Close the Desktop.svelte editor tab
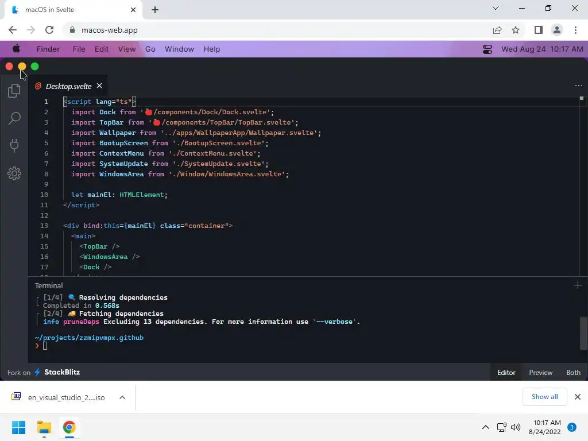Image resolution: width=588 pixels, height=441 pixels. click(99, 86)
